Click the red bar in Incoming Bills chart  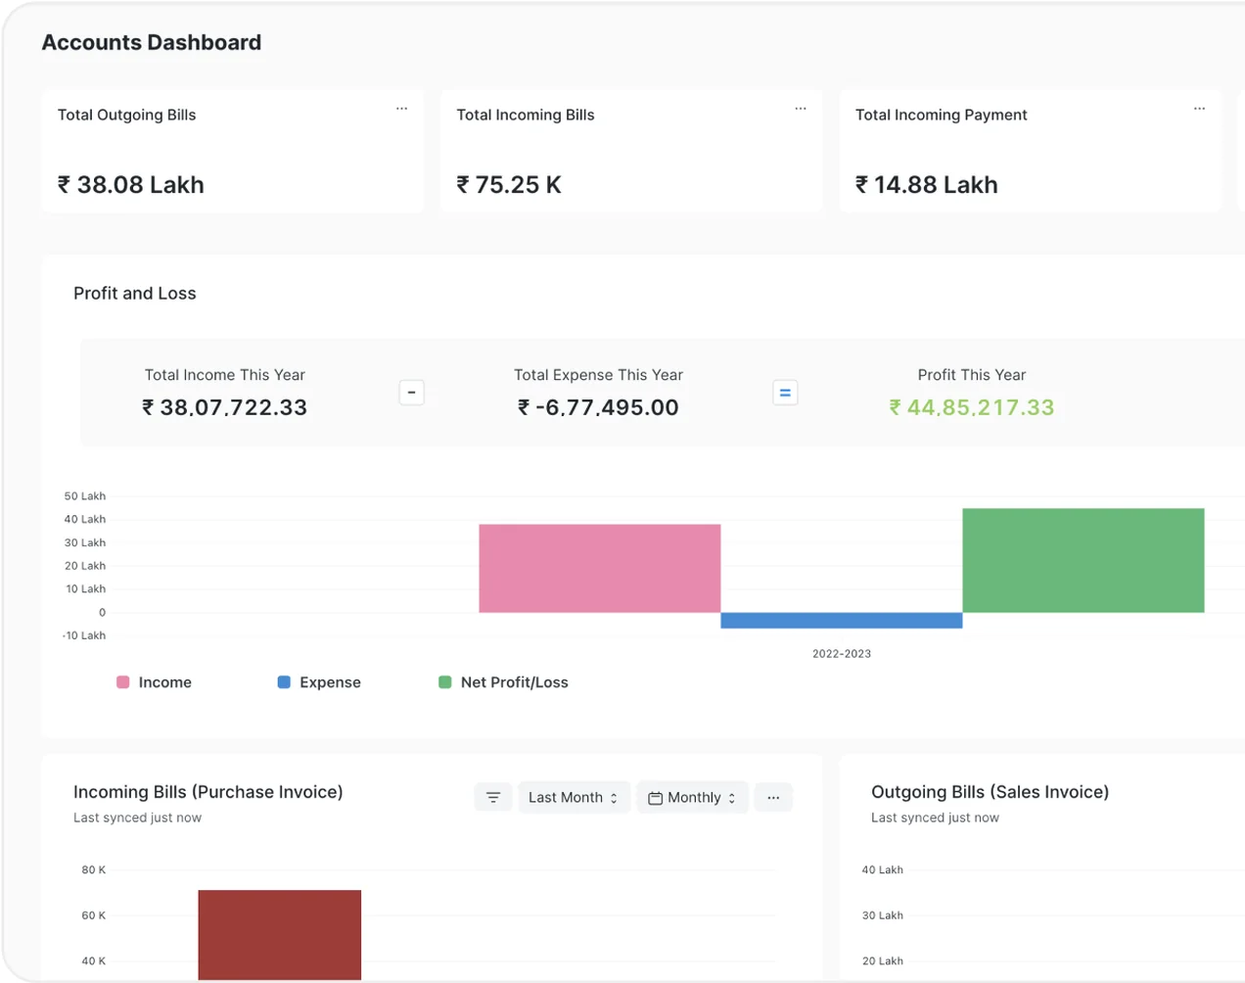coord(280,935)
